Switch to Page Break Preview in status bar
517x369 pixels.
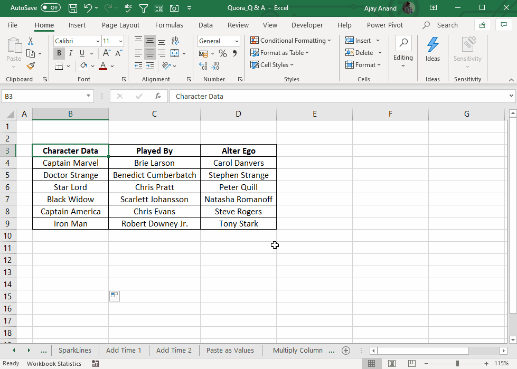pyautogui.click(x=412, y=363)
